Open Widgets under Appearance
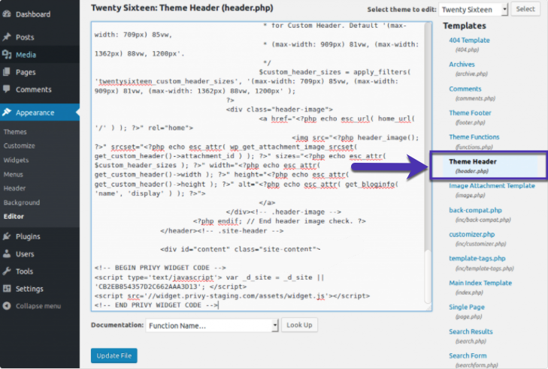This screenshot has height=369, width=548. click(16, 160)
